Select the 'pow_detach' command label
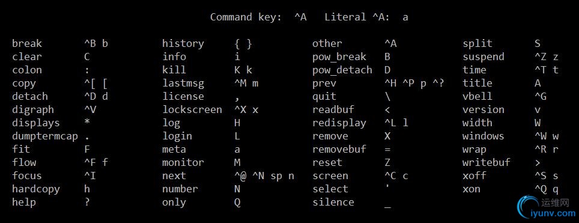579x223 pixels. [x=342, y=70]
